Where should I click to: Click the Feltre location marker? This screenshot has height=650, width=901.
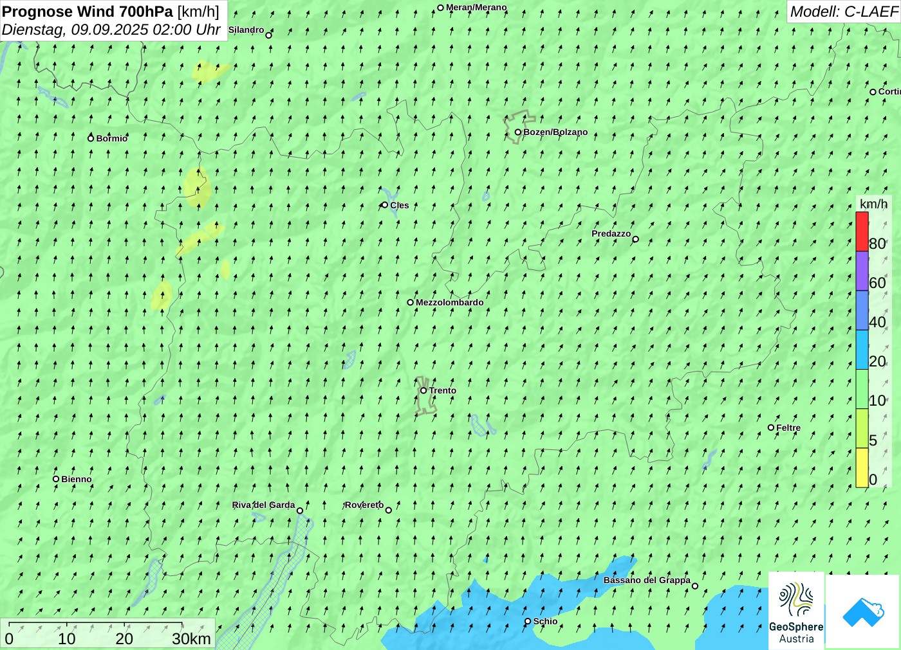click(x=771, y=428)
